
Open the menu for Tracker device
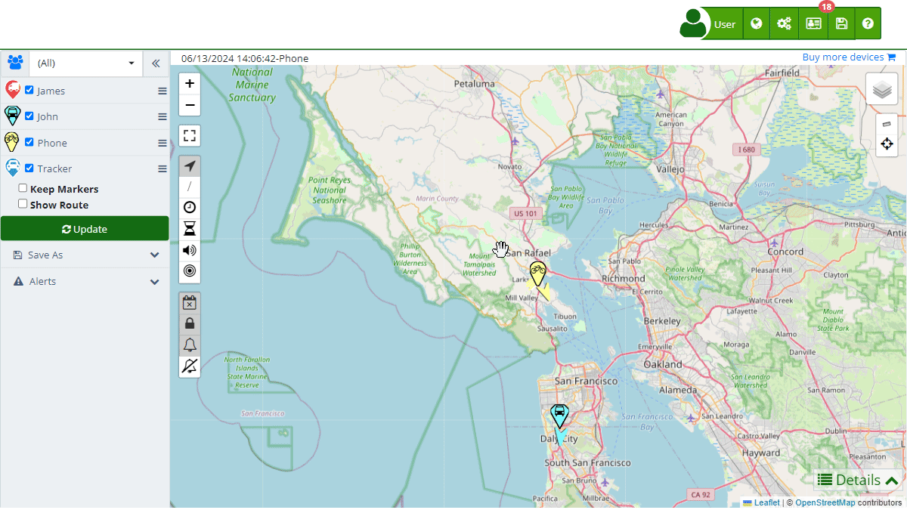162,169
